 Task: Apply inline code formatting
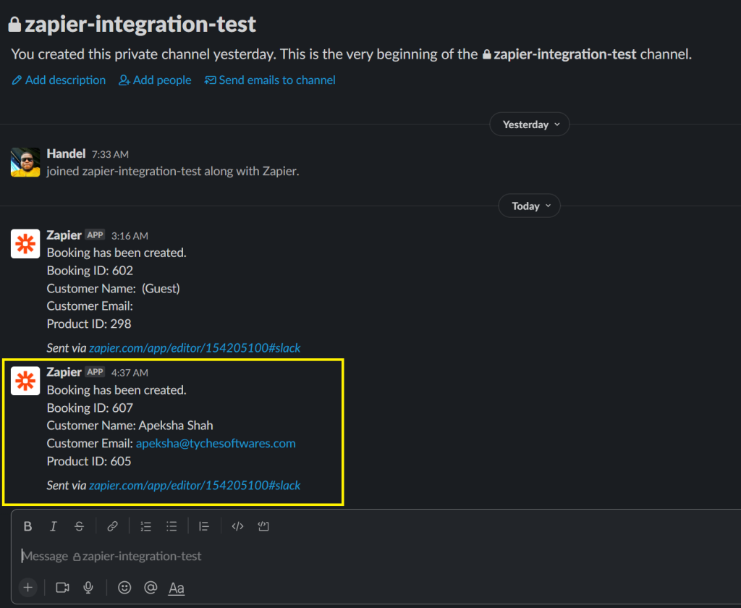tap(237, 526)
